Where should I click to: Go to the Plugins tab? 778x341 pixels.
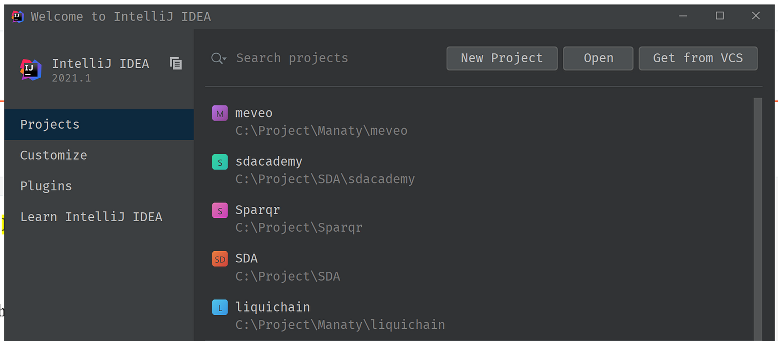[99, 186]
